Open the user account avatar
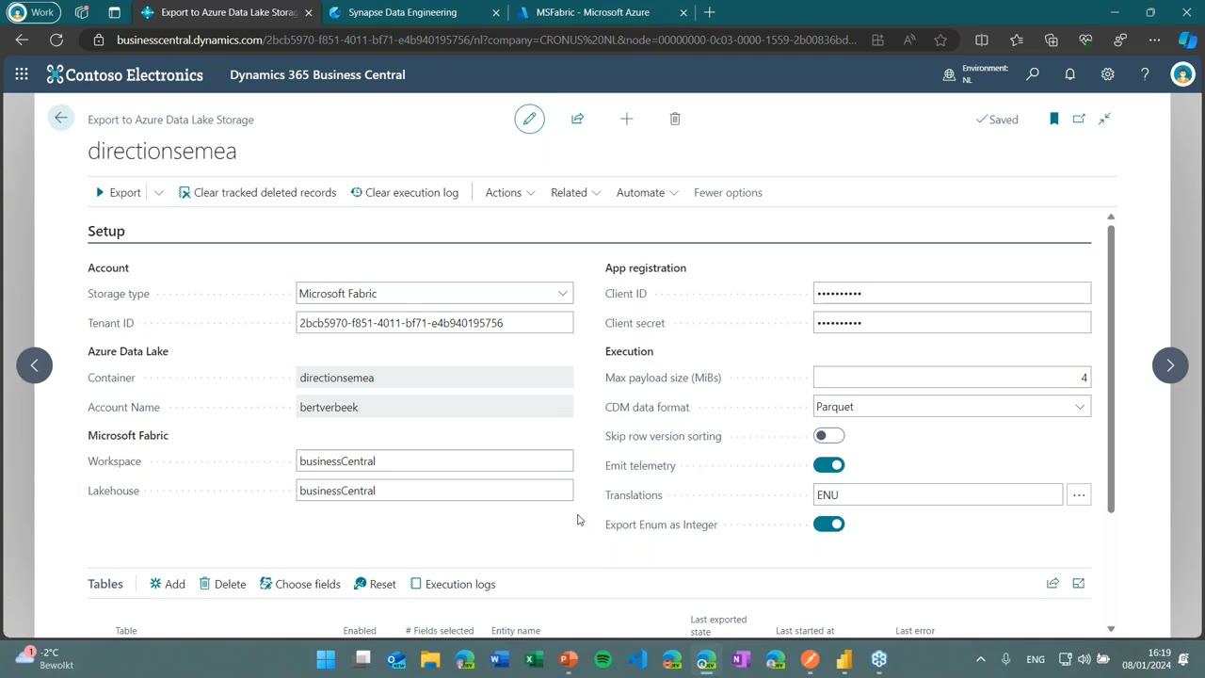The width and height of the screenshot is (1205, 678). (x=1182, y=74)
